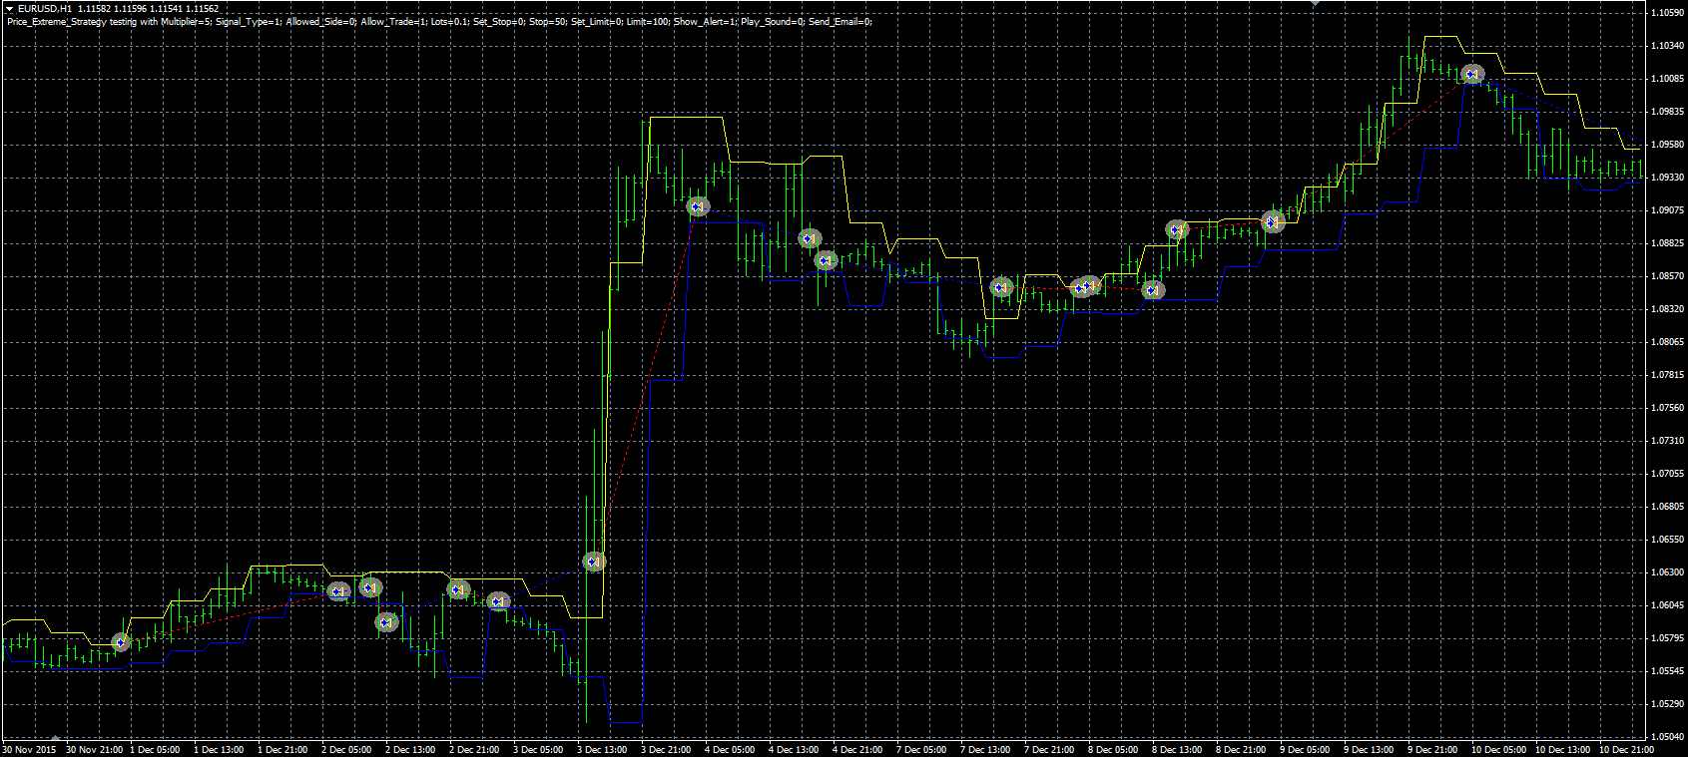This screenshot has height=757, width=1688.
Task: Select the trade arrow just before 1 Dec 05:00
Action: pos(121,642)
